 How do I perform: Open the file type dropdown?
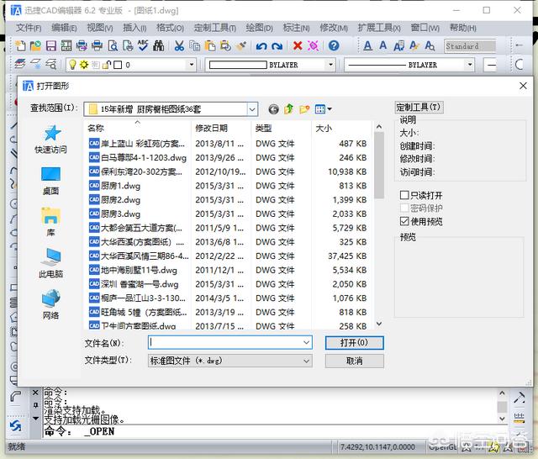[307, 360]
